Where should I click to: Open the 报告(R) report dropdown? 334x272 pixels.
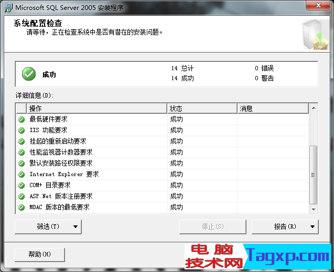click(285, 226)
